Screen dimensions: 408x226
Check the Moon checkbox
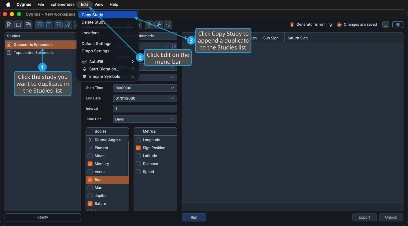point(90,156)
